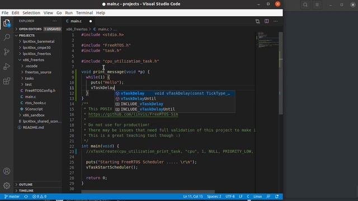This screenshot has width=358, height=201.
Task: Close the unsaved main.c tab dot
Action: (x=91, y=21)
